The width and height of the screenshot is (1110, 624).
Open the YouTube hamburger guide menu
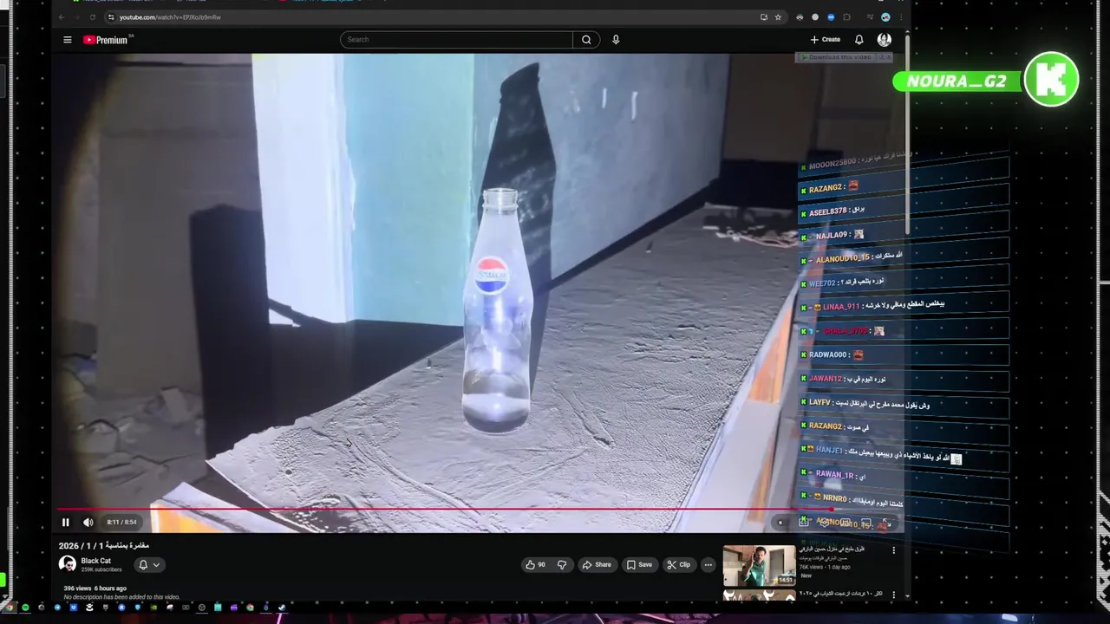tap(67, 39)
